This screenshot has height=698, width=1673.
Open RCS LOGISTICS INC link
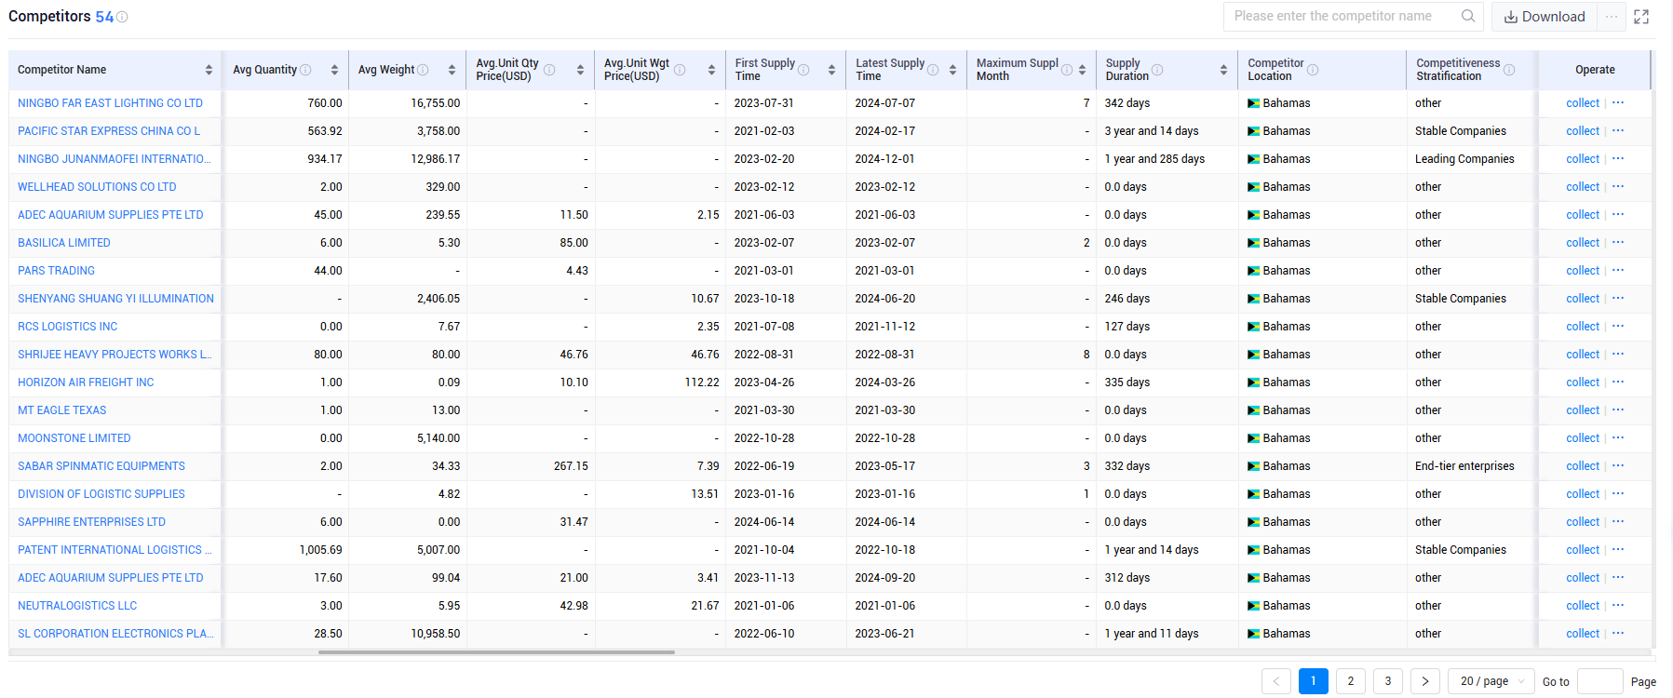(x=68, y=327)
